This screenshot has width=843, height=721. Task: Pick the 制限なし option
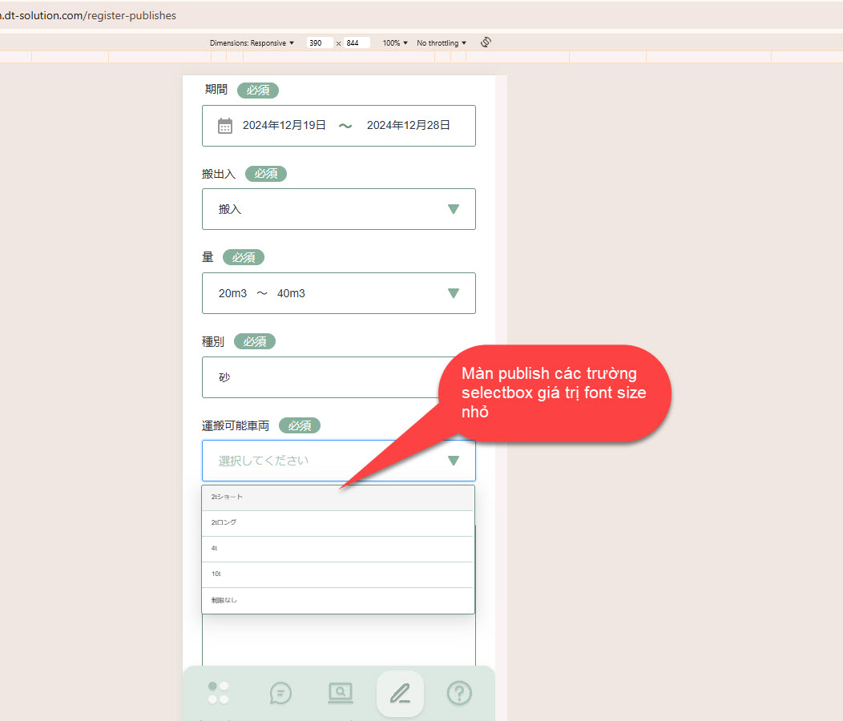pos(338,600)
